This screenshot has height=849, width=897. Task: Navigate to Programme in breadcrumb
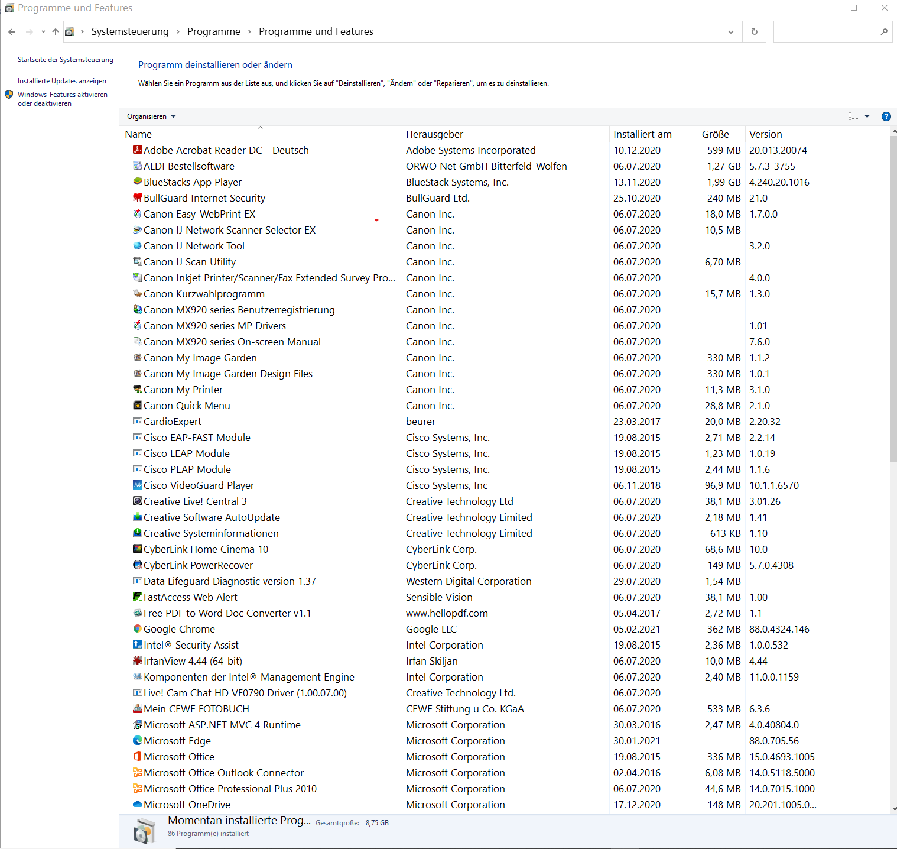214,32
